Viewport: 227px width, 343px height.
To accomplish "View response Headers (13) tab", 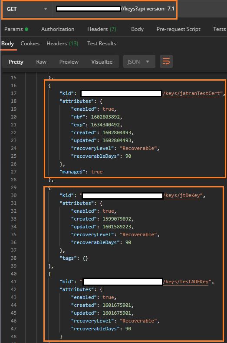I will coord(63,44).
